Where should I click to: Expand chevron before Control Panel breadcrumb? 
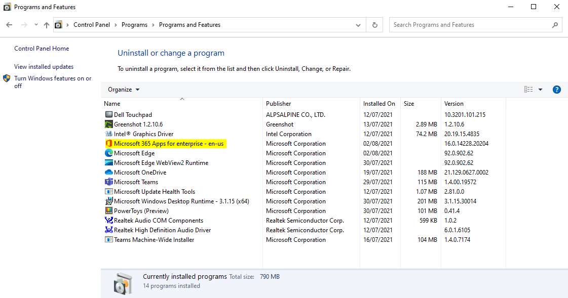click(x=67, y=25)
